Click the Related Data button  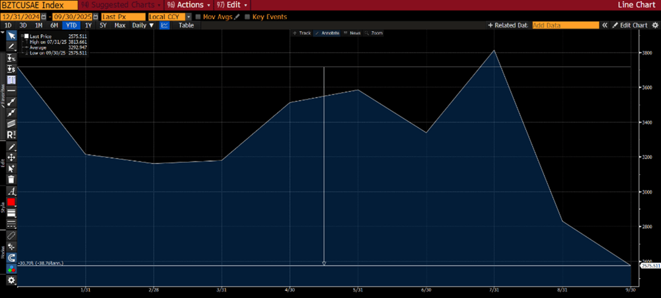click(x=508, y=25)
